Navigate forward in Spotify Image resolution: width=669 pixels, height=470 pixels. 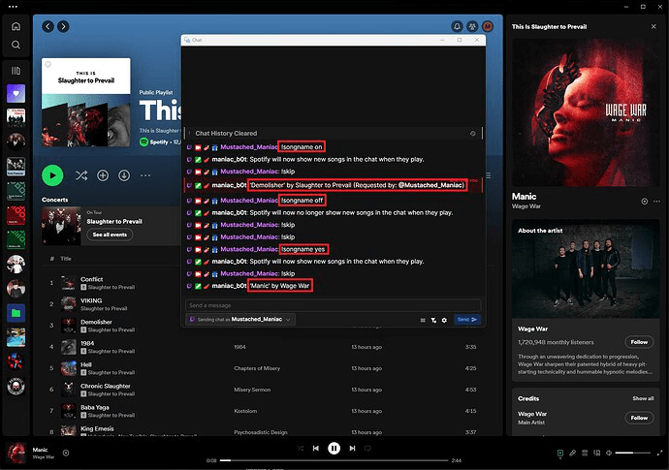pyautogui.click(x=63, y=26)
